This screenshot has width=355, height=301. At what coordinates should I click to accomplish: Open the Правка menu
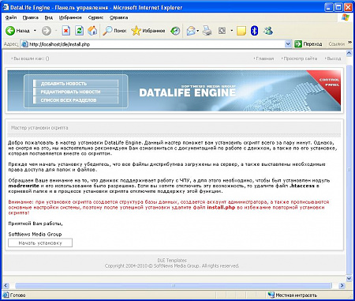point(31,17)
